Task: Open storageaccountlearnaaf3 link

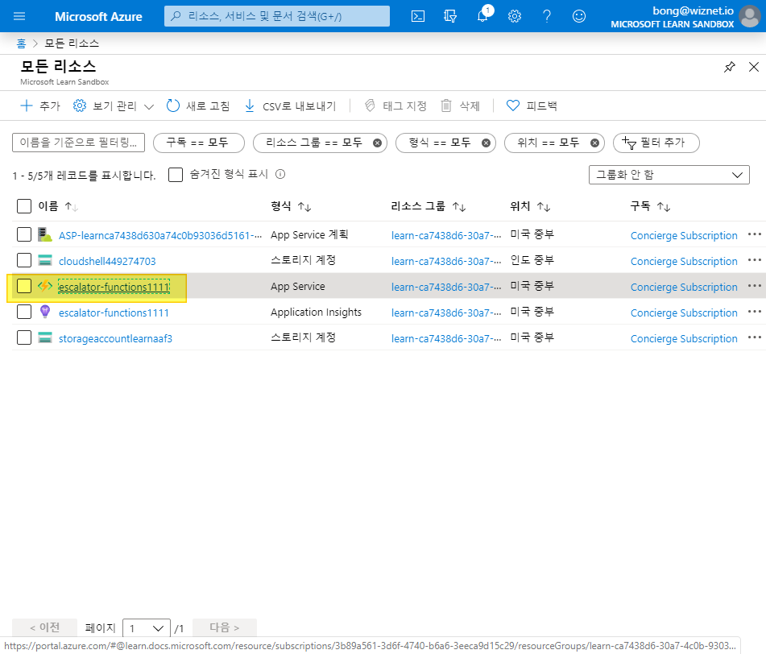Action: [115, 338]
